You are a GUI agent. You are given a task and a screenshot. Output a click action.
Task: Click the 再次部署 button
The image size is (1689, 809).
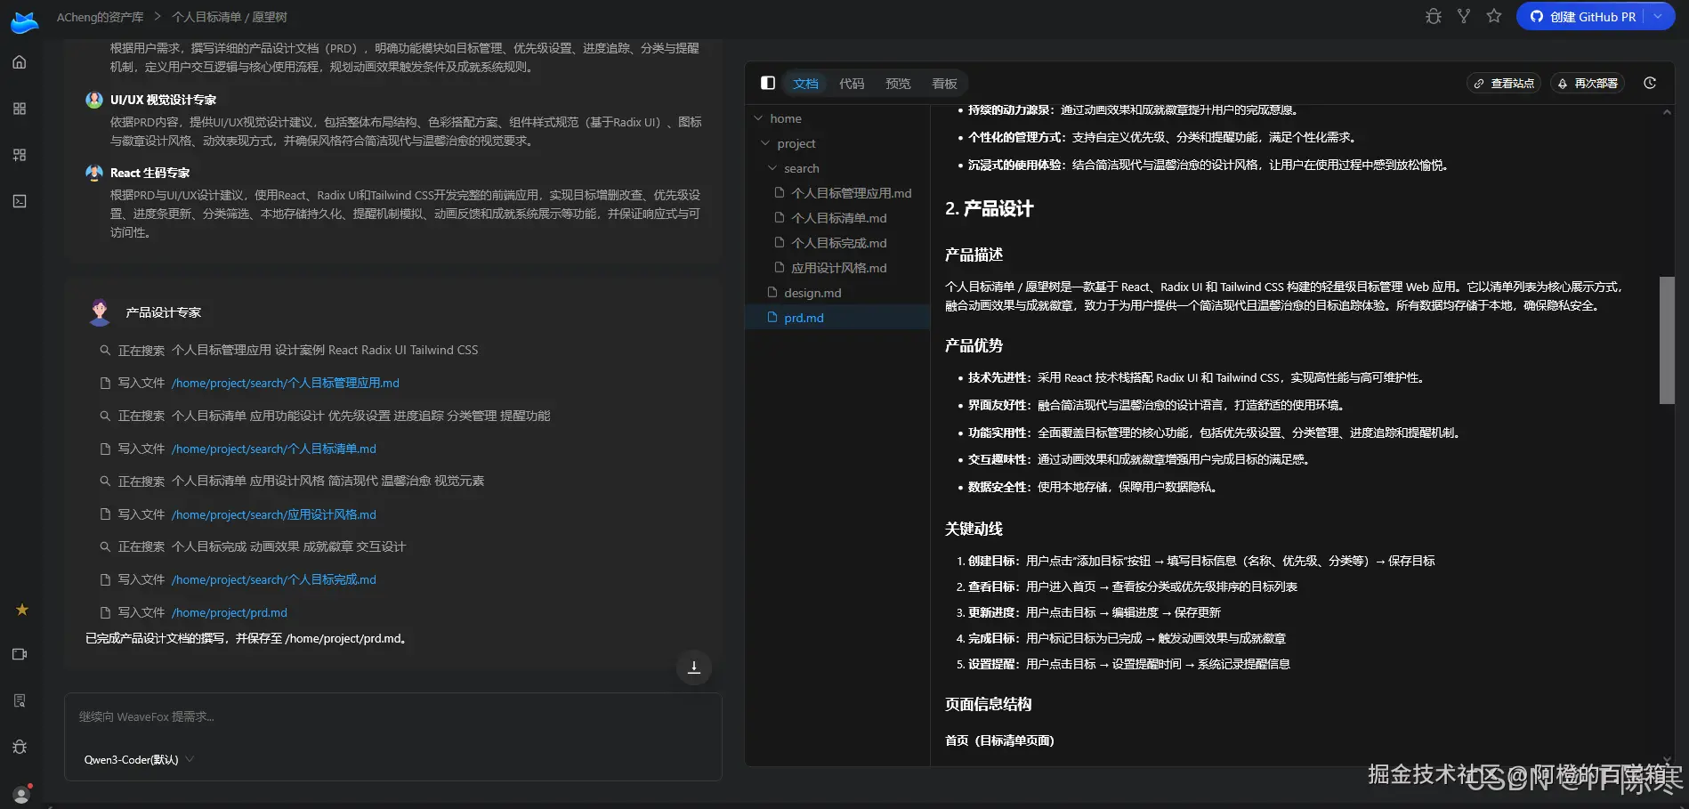point(1588,83)
